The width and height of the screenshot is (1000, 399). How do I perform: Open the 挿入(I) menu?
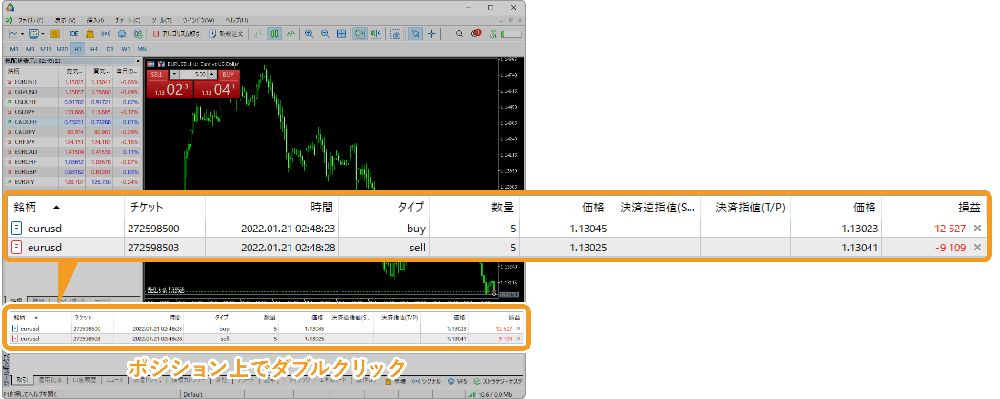coord(95,20)
